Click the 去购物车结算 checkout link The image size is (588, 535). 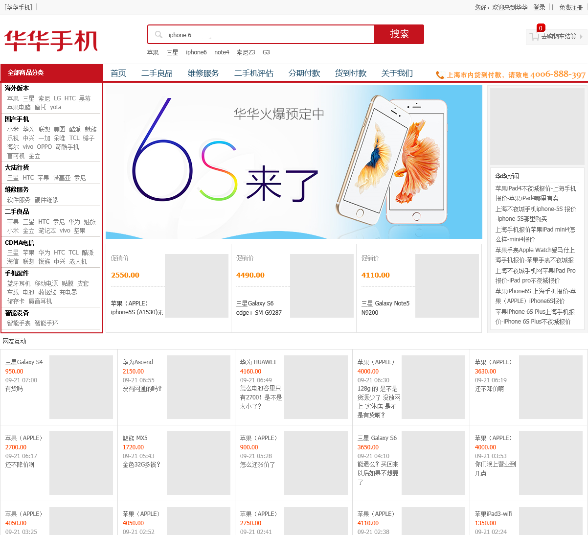tap(559, 36)
